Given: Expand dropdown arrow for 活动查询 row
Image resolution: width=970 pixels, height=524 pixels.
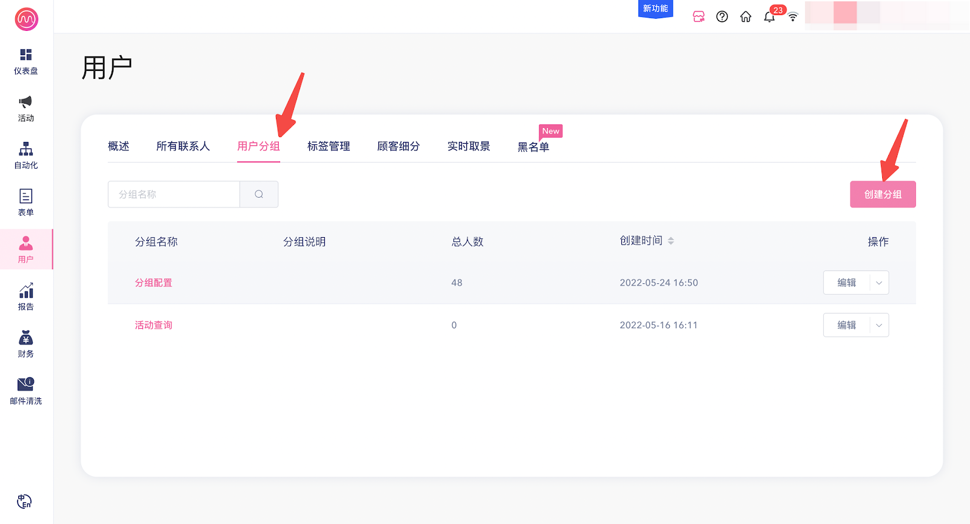Looking at the screenshot, I should tap(879, 325).
